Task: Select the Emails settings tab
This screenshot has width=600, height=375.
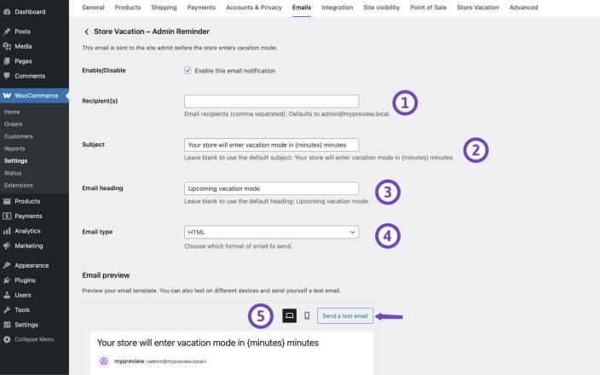Action: pos(302,8)
